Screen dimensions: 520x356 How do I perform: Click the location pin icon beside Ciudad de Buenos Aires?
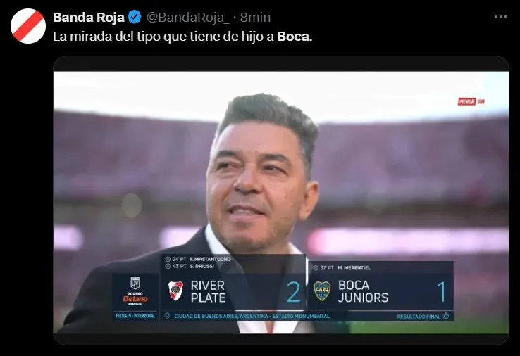(x=168, y=316)
